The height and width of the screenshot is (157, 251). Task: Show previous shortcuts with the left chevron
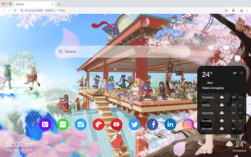(33, 124)
